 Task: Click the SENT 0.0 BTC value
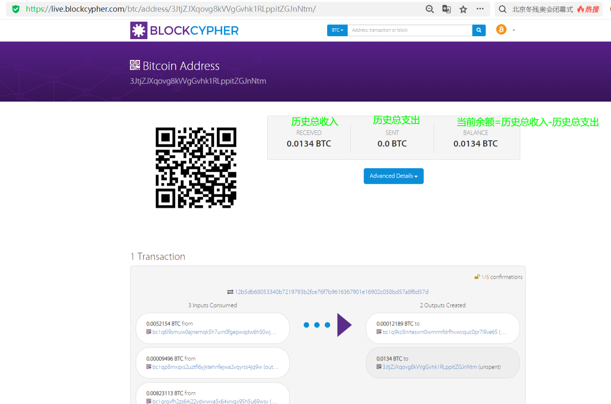pyautogui.click(x=392, y=144)
